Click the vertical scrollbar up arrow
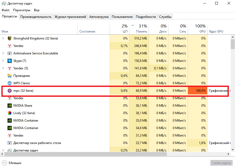The image size is (235, 168). pos(233,37)
